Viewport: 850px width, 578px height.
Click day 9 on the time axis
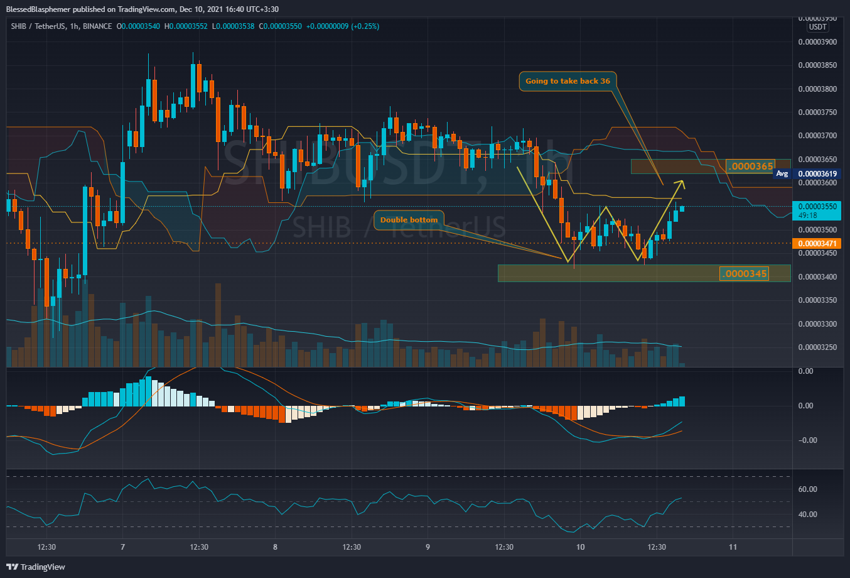[428, 547]
